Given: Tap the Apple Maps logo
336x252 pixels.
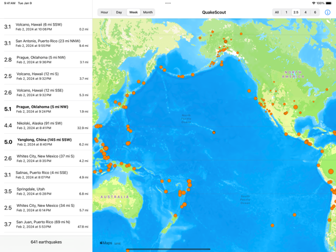Looking at the screenshot, I should pos(106,243).
